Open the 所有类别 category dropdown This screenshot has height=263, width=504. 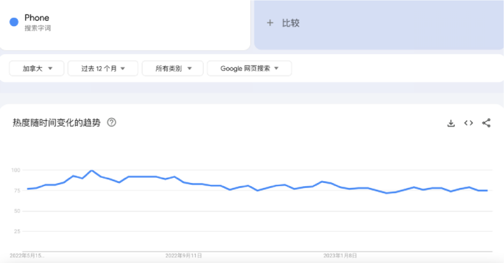[172, 69]
